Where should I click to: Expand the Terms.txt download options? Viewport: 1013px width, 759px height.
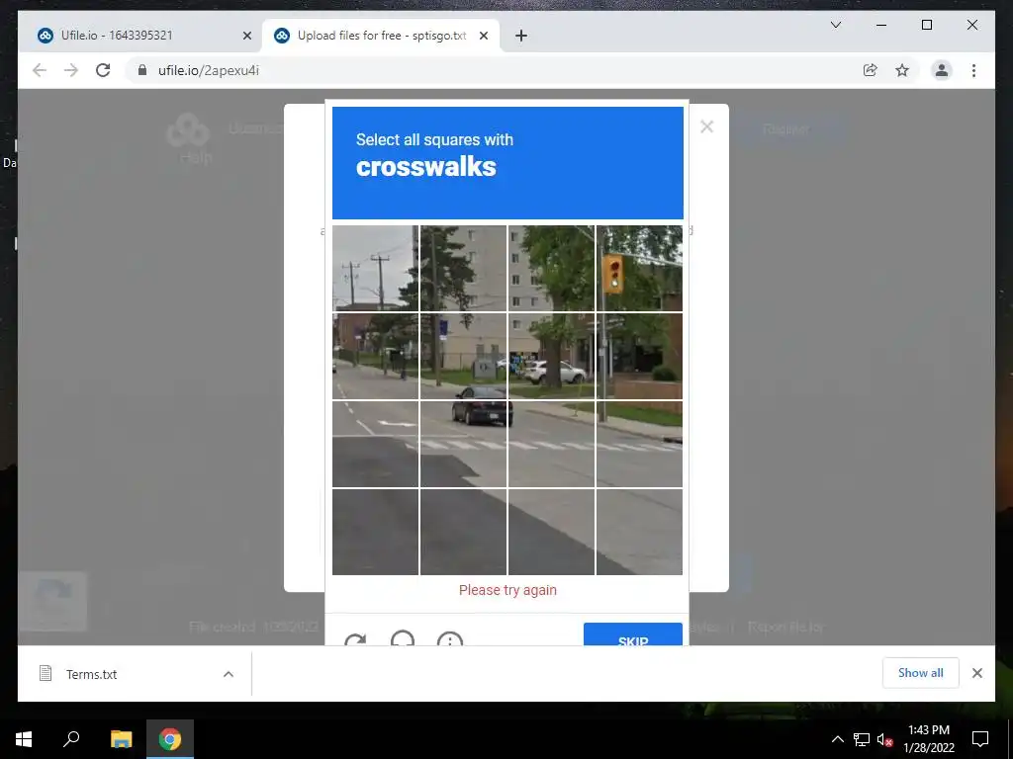pos(229,674)
